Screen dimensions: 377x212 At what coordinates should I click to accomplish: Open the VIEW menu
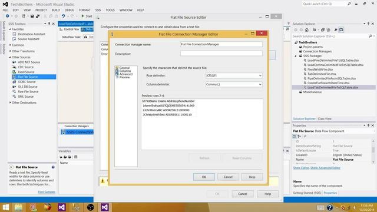[x=27, y=10]
